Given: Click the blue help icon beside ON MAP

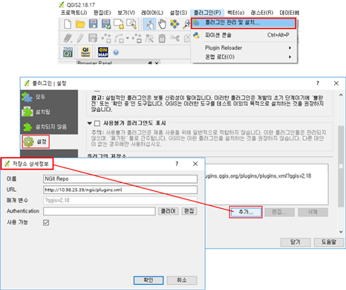Looking at the screenshot, I should (116, 52).
